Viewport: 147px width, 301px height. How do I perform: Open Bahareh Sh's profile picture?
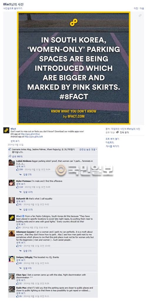point(11,200)
